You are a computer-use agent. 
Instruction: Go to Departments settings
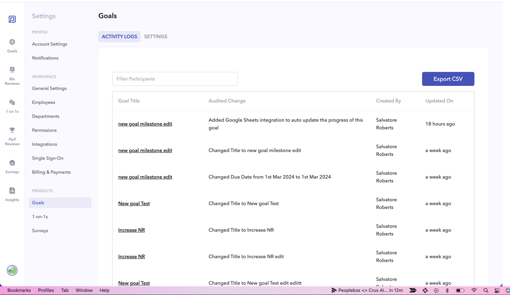coord(46,116)
